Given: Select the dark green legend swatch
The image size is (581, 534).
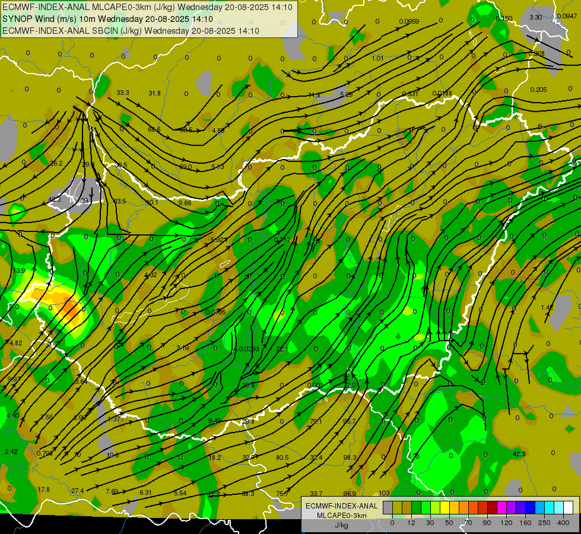Looking at the screenshot, I should [416, 508].
